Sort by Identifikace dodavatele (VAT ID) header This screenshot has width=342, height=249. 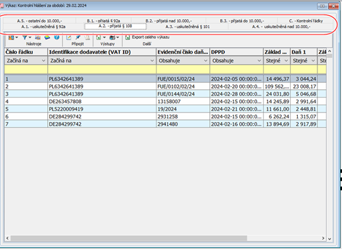click(x=102, y=52)
